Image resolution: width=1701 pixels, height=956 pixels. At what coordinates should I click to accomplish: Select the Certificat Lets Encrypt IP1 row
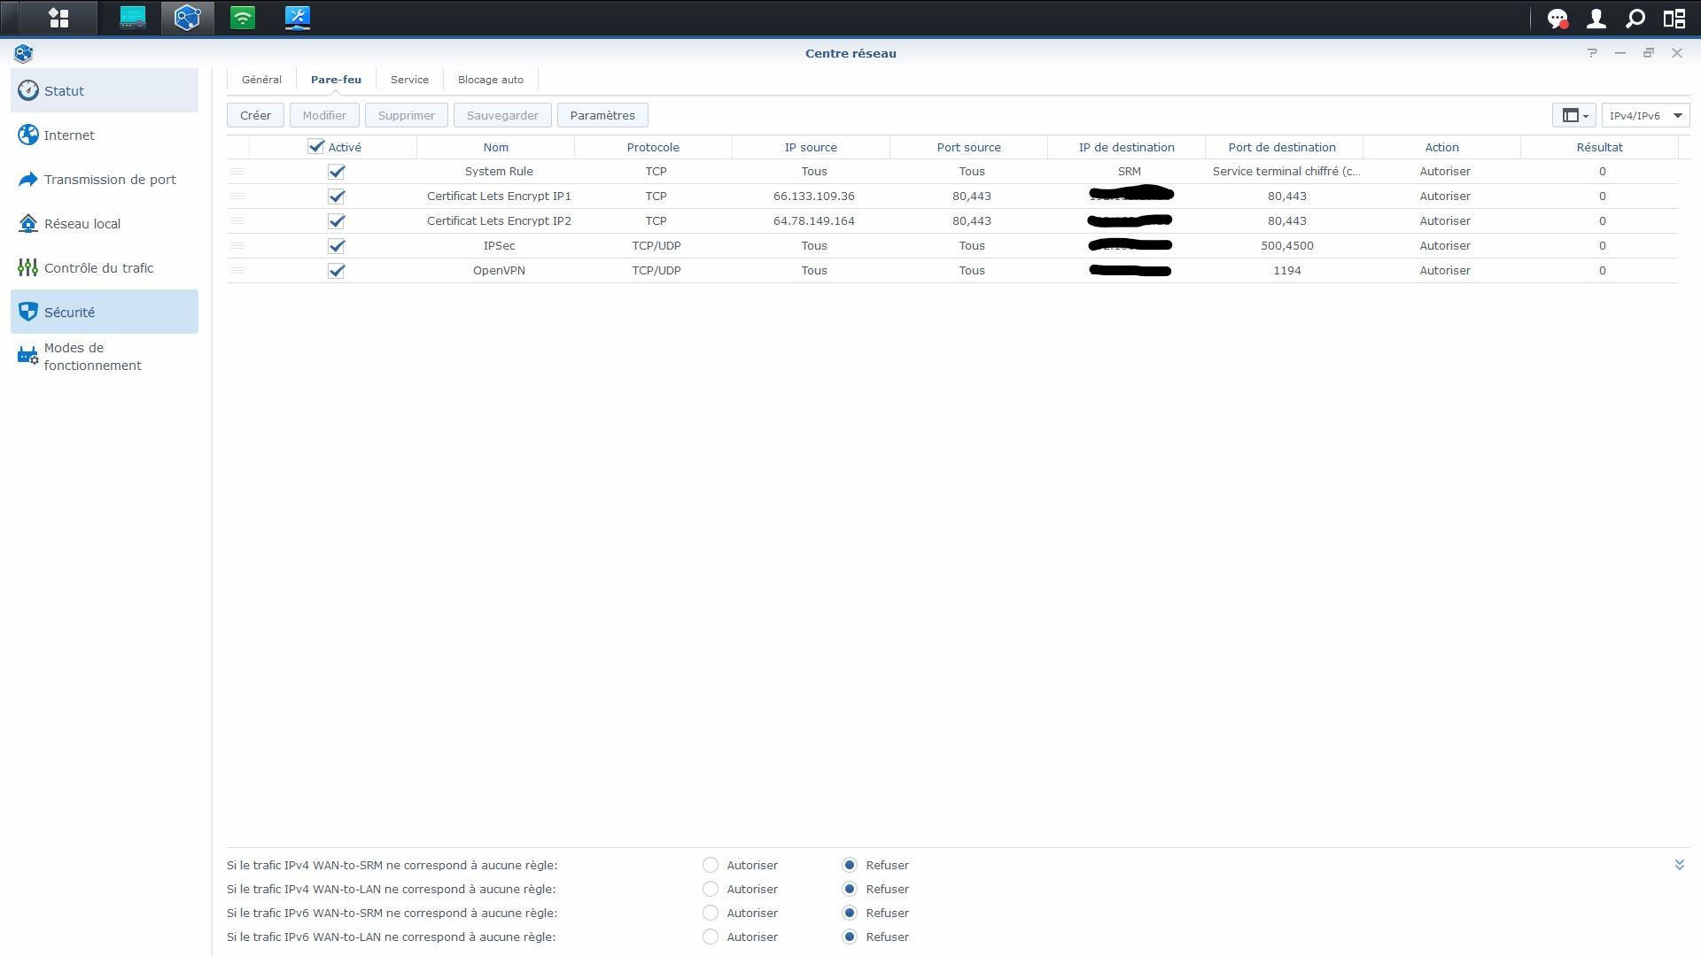pos(499,197)
